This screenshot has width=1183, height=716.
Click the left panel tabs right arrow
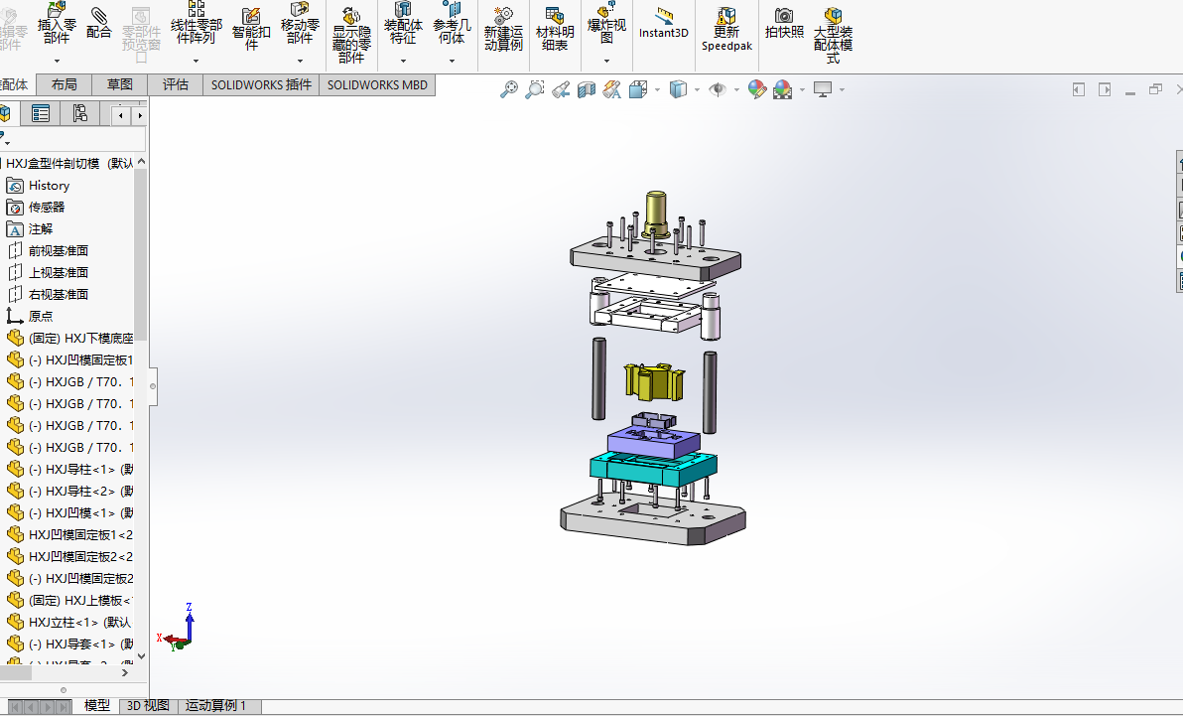click(x=139, y=115)
